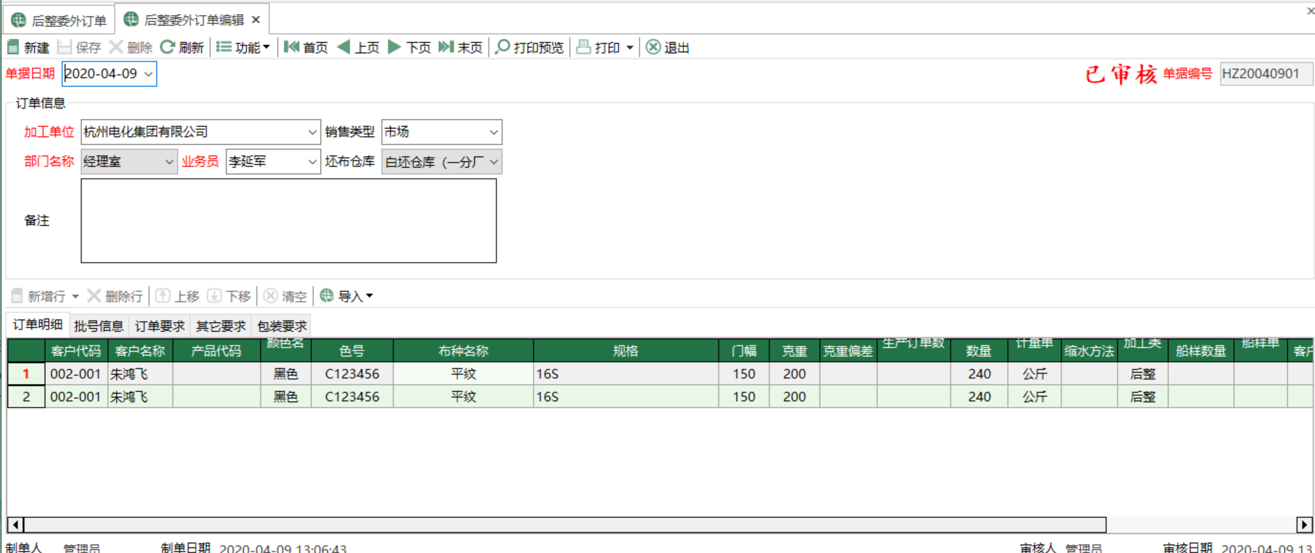
Task: Jump to last record with 末页
Action: (461, 47)
